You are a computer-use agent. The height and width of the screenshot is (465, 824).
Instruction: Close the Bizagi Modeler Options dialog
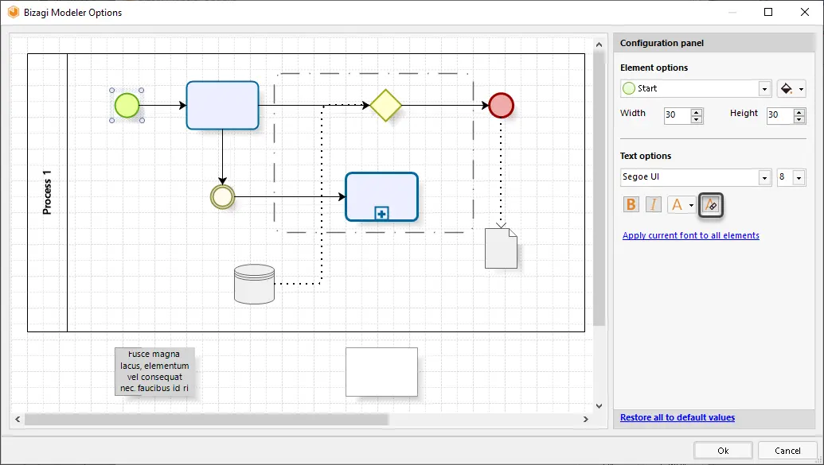point(805,12)
